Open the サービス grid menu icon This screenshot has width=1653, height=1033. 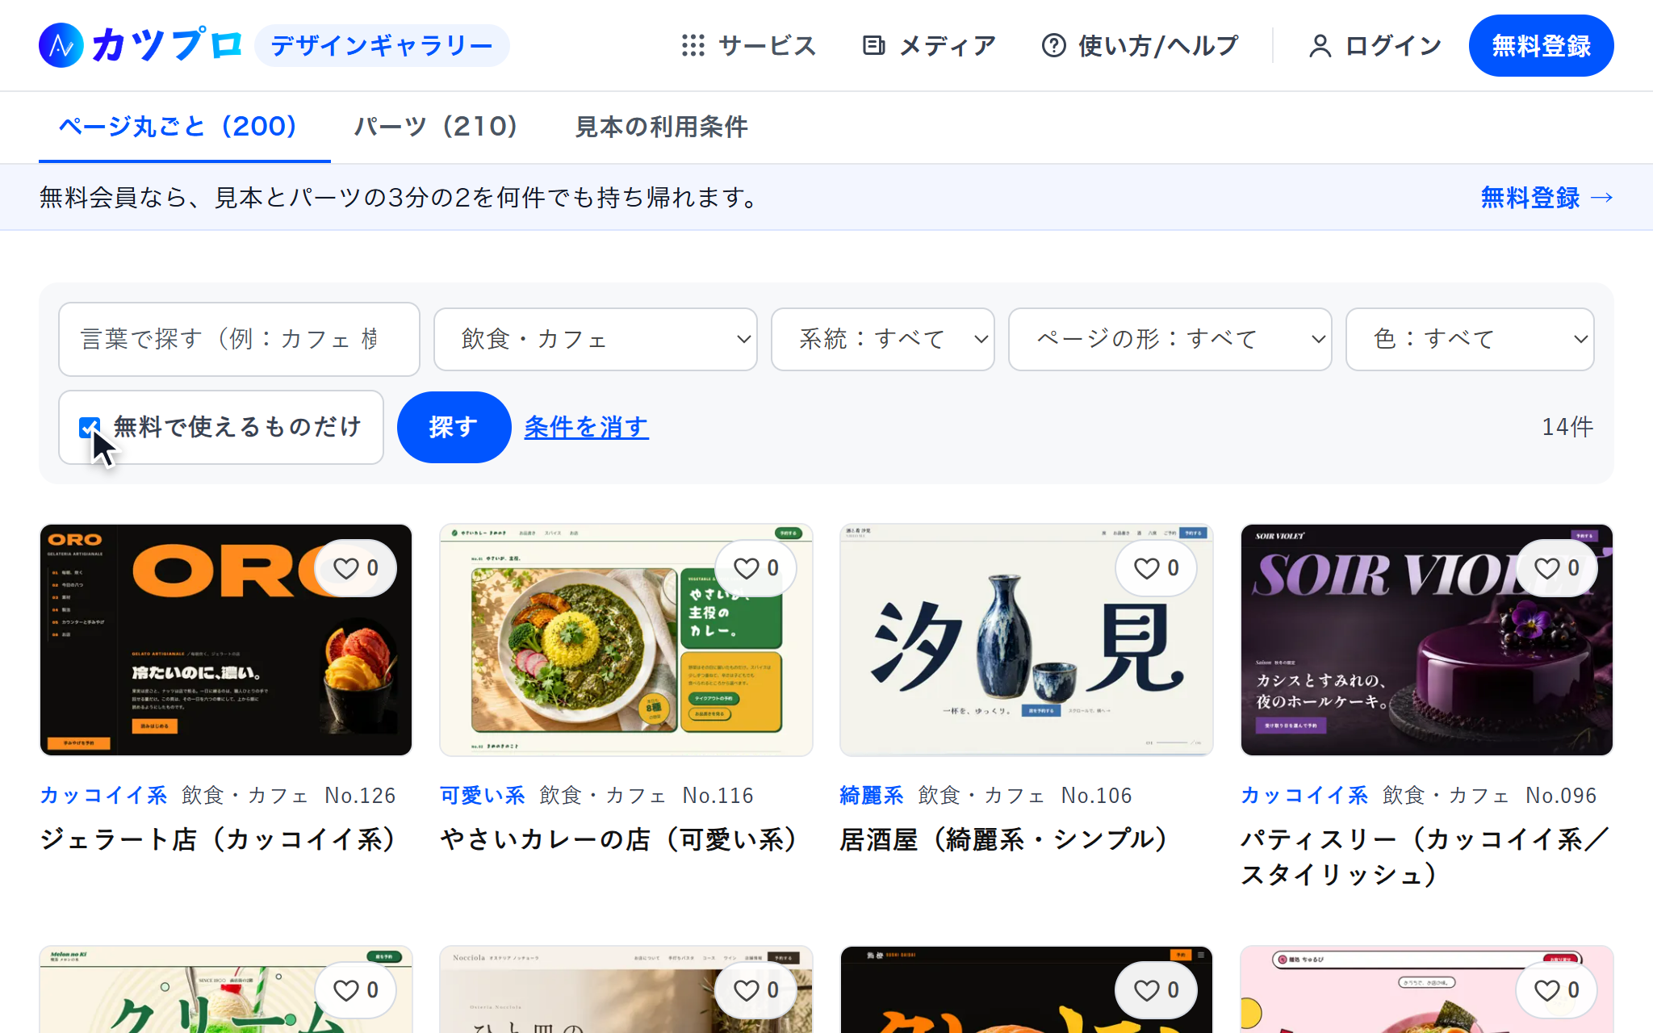(693, 46)
